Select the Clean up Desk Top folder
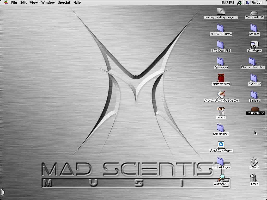This screenshot has height=200, width=267. pyautogui.click(x=252, y=61)
